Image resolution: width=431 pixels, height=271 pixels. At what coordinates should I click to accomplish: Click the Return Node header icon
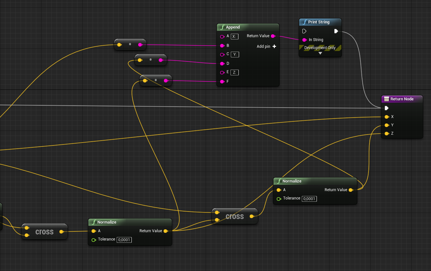387,99
